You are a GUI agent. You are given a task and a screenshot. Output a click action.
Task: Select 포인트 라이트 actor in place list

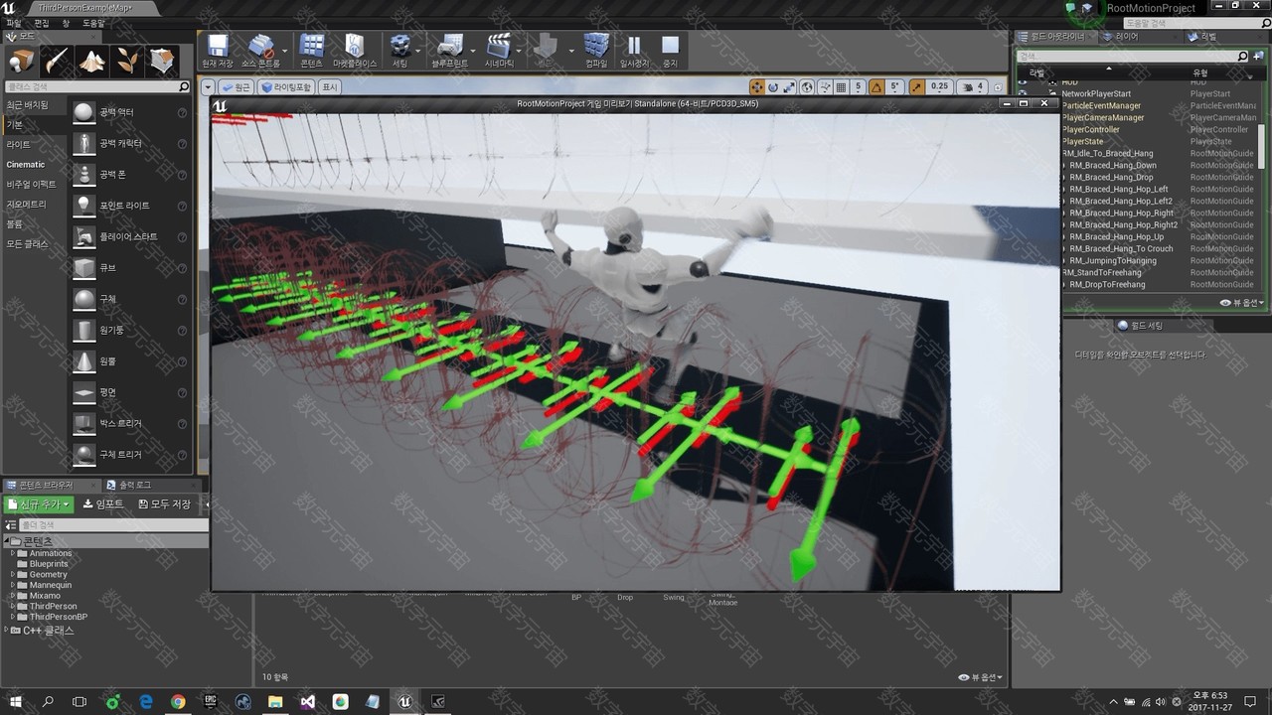tap(124, 206)
